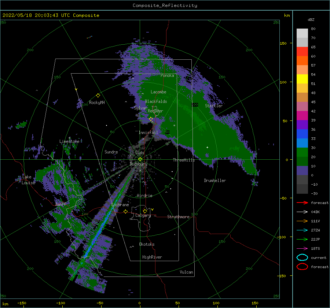Click the HighRiver town label
Screen dimensions: 330x308
tap(152, 257)
